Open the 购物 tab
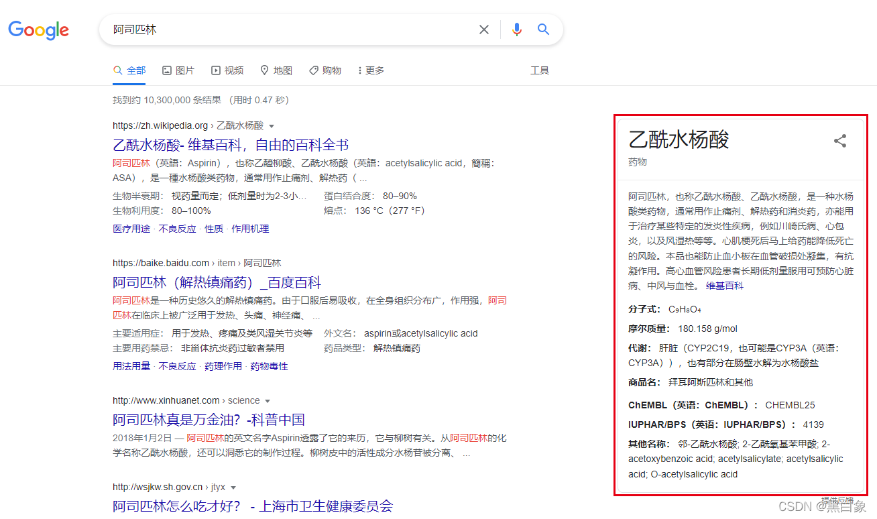This screenshot has height=519, width=877. [x=325, y=70]
